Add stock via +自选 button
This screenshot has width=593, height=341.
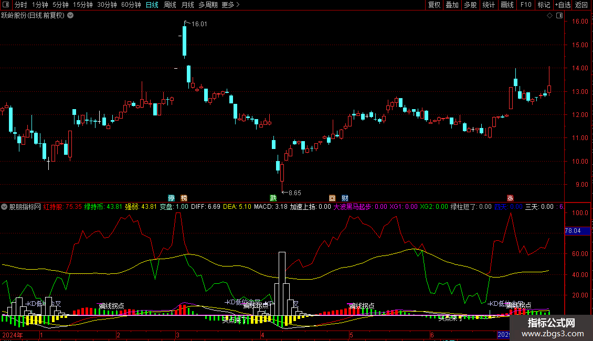tap(563, 5)
